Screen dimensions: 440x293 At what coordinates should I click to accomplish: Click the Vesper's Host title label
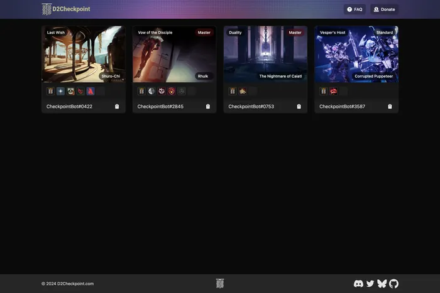pos(333,33)
